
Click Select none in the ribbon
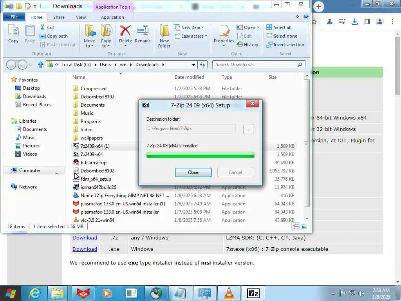tap(282, 36)
